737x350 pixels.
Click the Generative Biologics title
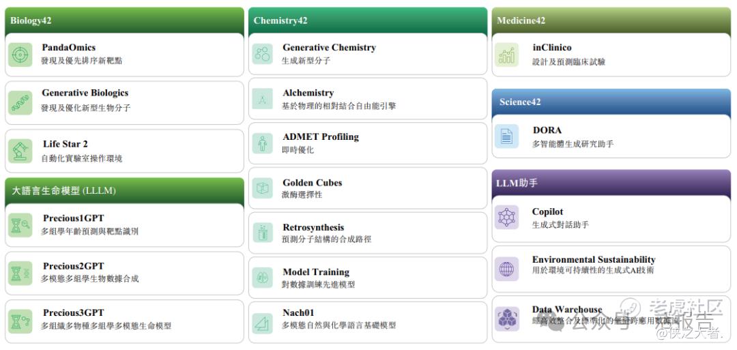85,93
